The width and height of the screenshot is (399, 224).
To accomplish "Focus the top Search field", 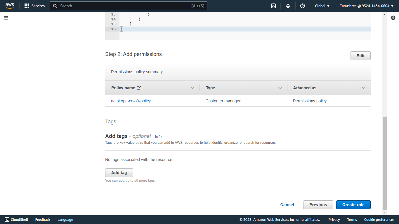I will pyautogui.click(x=129, y=6).
